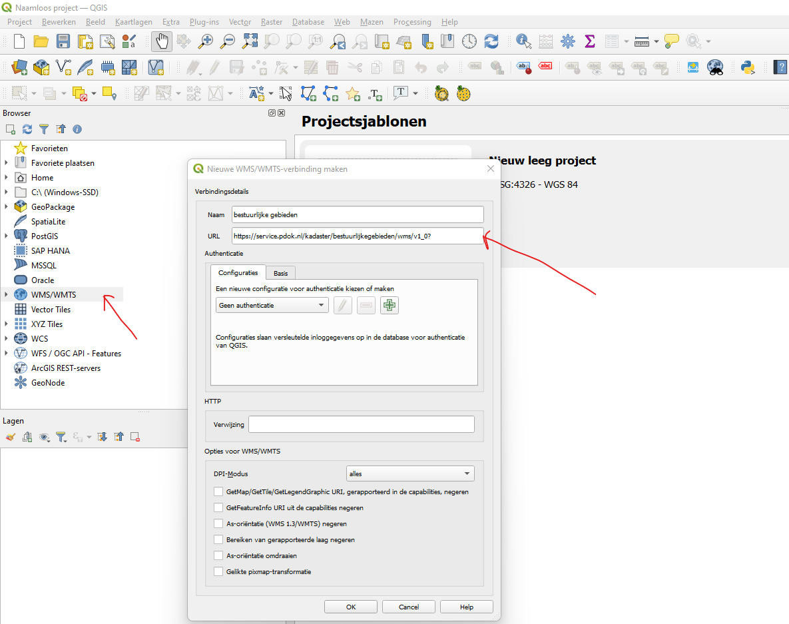789x624 pixels.
Task: Expand the XYZ Tiles node
Action: (6, 324)
